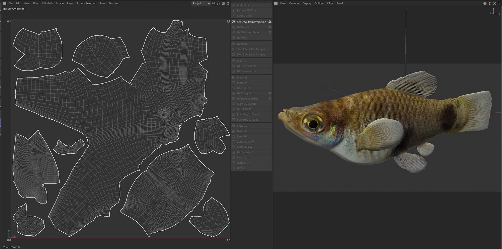Image resolution: width=502 pixels, height=249 pixels.
Task: Select the hand pan icon in the UV editor
Action: coord(223,3)
